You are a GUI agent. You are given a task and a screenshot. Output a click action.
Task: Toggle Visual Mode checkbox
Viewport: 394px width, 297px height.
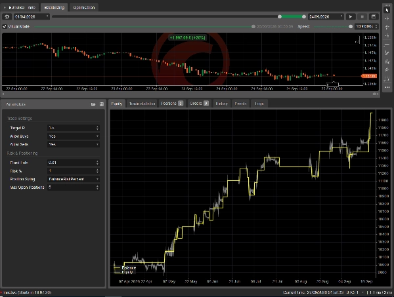click(x=5, y=27)
